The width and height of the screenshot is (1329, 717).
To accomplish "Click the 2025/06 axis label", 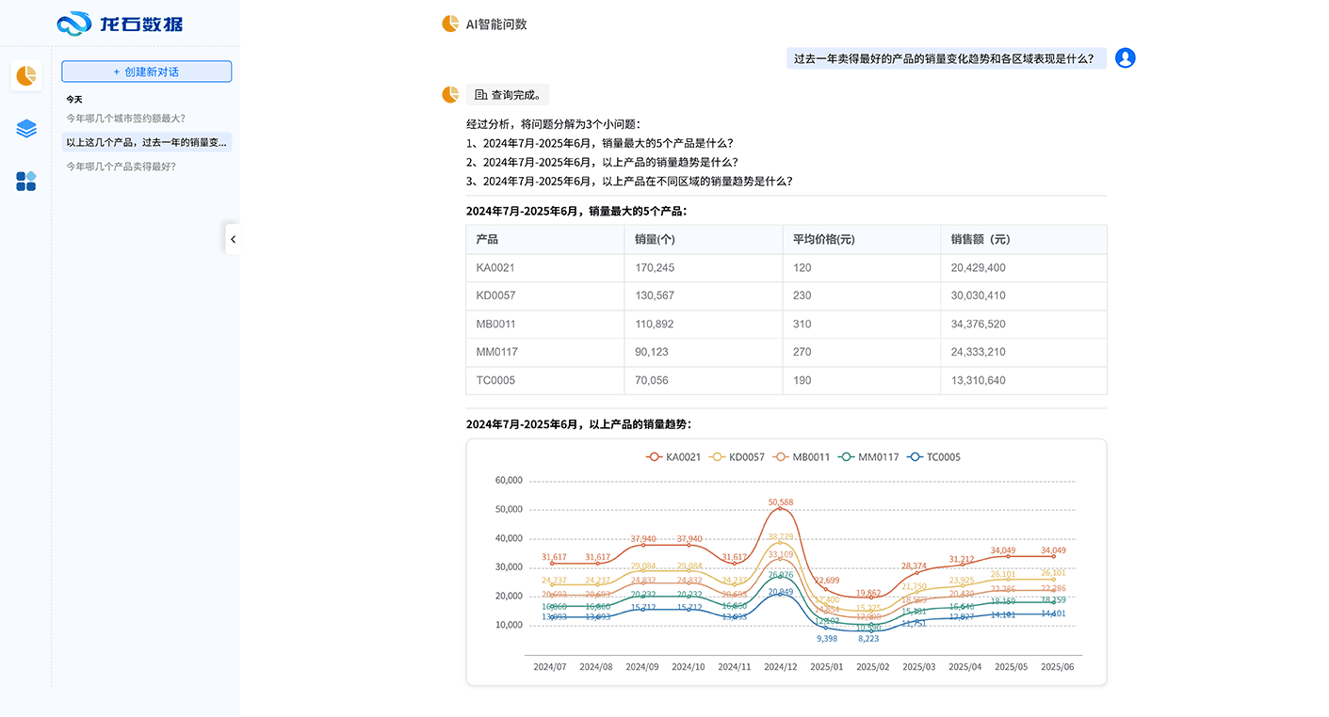I will 1057,666.
